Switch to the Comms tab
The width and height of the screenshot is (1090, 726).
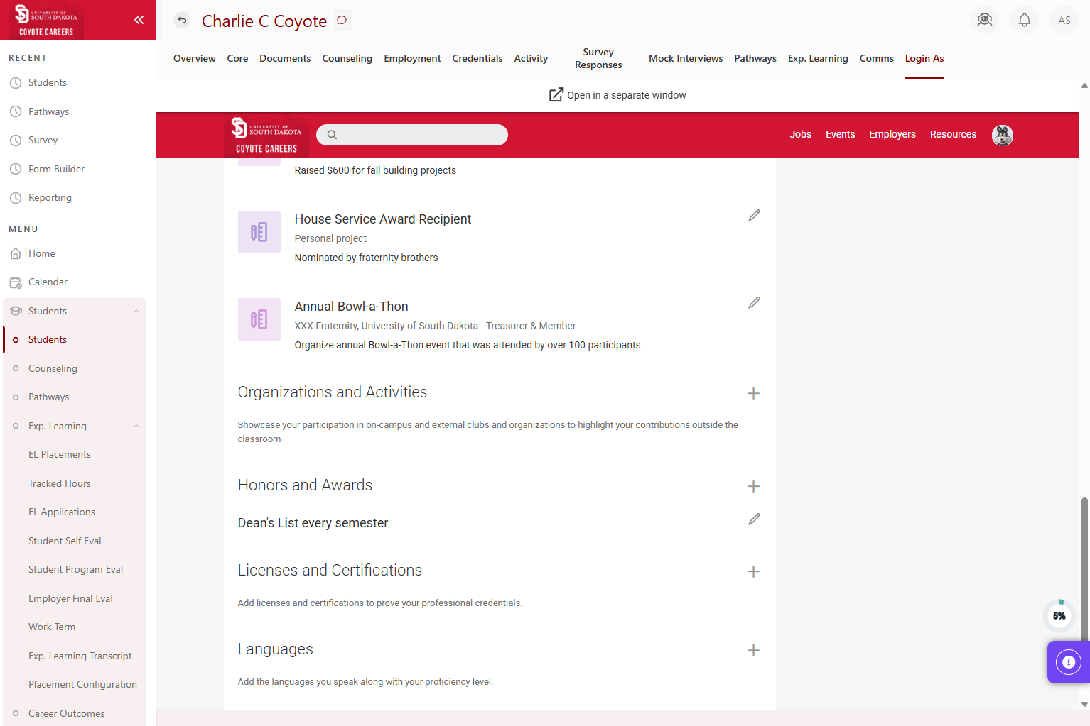(877, 58)
